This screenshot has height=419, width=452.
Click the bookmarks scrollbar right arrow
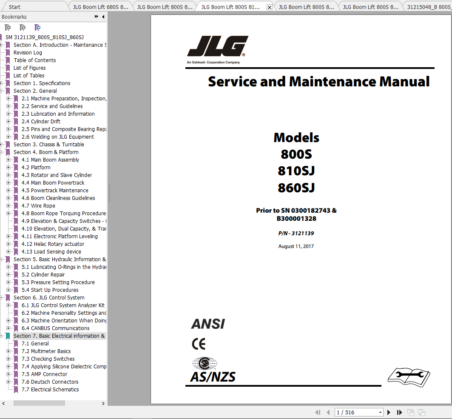103,403
